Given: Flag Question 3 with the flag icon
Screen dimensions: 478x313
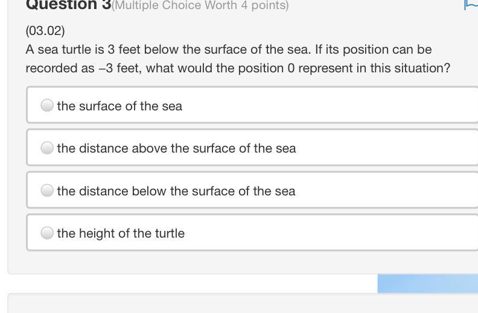Looking at the screenshot, I should click(x=471, y=5).
